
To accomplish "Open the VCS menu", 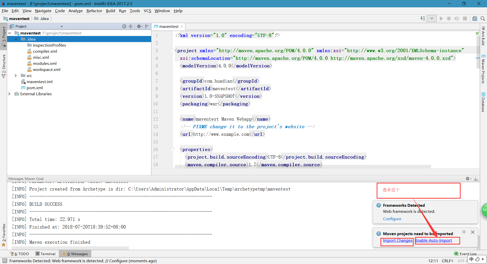I will pos(147,11).
